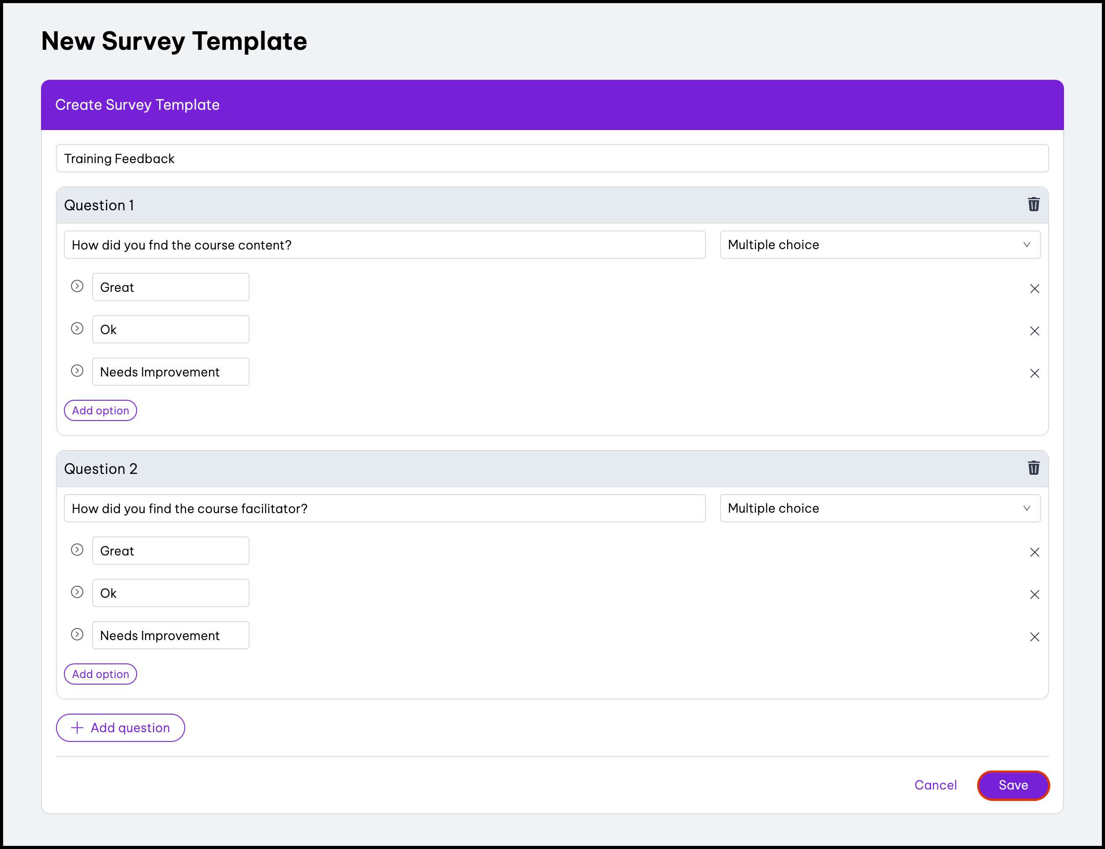This screenshot has width=1105, height=849.
Task: Click the 'Training Feedback' title field
Action: (552, 159)
